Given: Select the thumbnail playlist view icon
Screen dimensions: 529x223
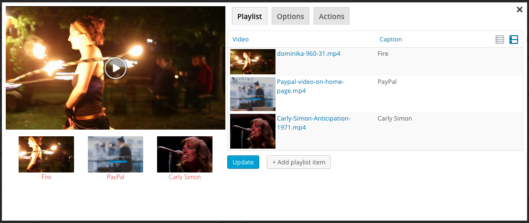Looking at the screenshot, I should tap(513, 40).
